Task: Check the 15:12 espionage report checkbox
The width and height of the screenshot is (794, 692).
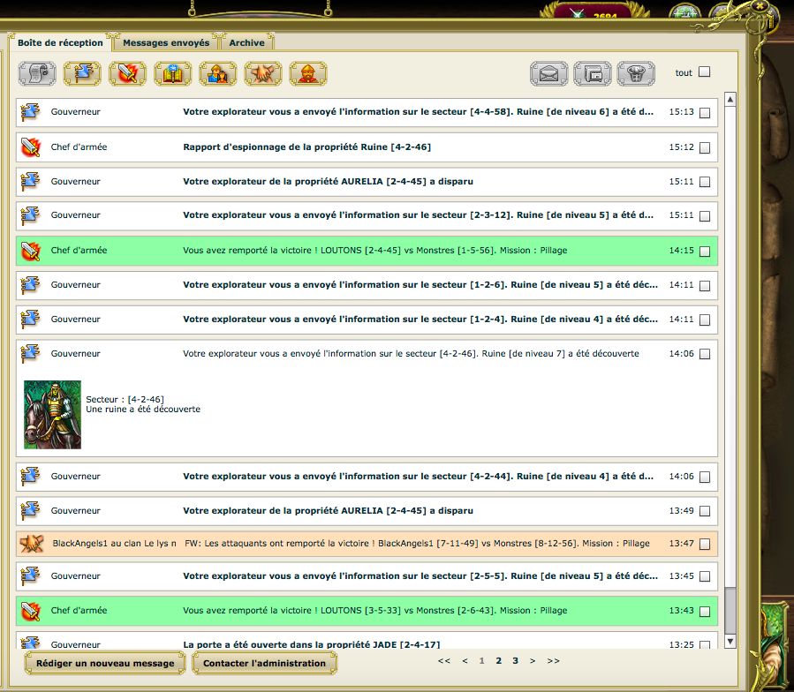Action: (704, 148)
